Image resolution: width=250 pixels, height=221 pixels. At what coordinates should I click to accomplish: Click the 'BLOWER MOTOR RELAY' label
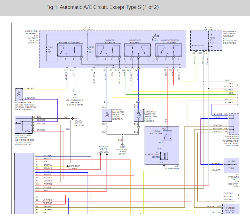pyautogui.click(x=70, y=42)
